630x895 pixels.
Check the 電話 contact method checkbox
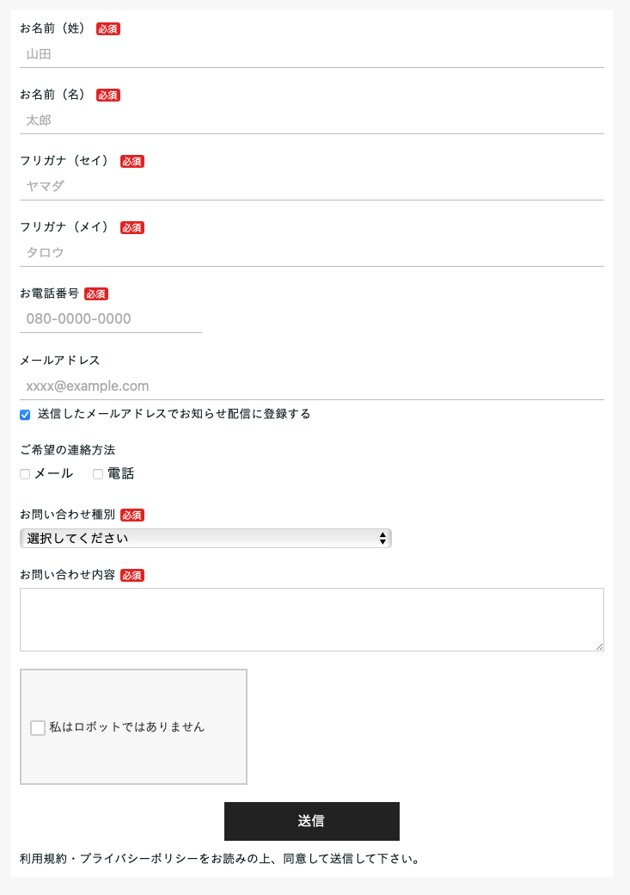coord(97,473)
